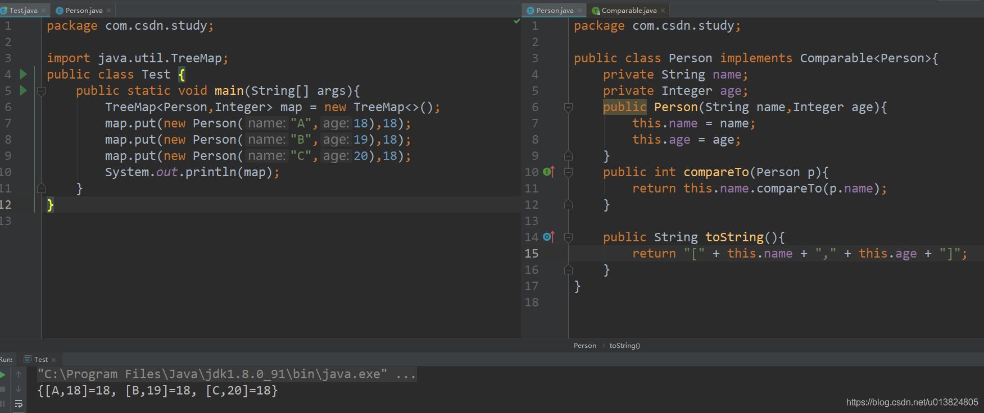Screen dimensions: 984x413
Task: Click 'this.name = name;' assignment
Action: point(694,123)
